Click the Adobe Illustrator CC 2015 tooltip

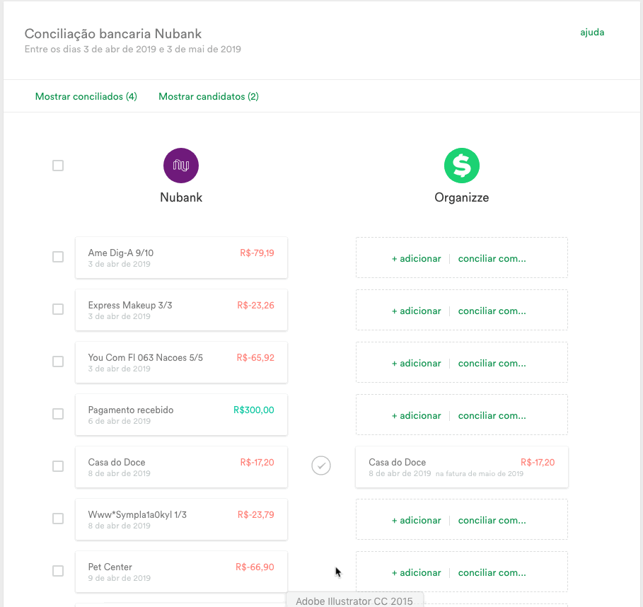coord(354,600)
